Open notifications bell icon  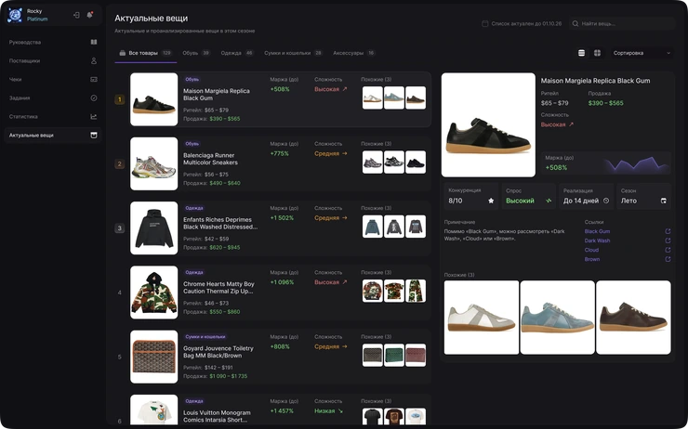(x=89, y=15)
